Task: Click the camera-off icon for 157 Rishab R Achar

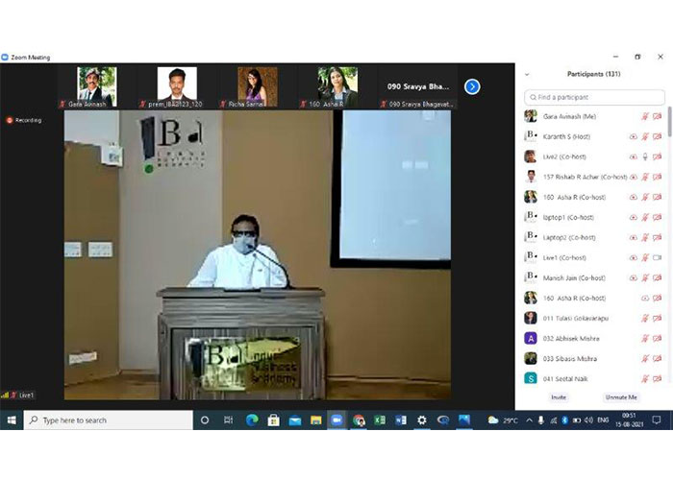Action: click(x=658, y=177)
